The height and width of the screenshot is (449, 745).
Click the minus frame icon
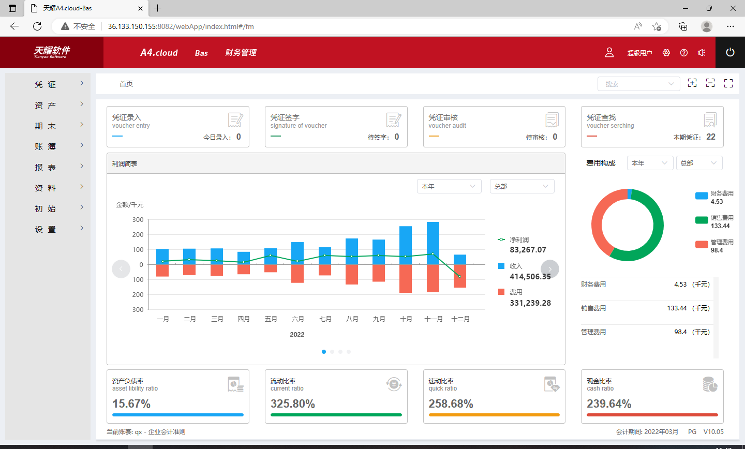pyautogui.click(x=710, y=83)
